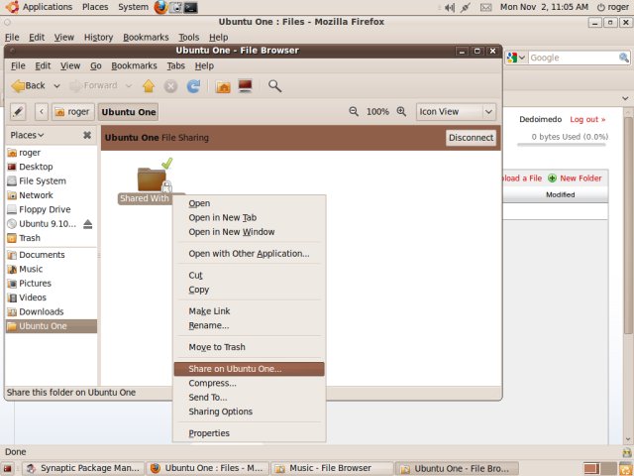Switch to Music File Browser taskbar button
Image resolution: width=634 pixels, height=476 pixels.
332,468
